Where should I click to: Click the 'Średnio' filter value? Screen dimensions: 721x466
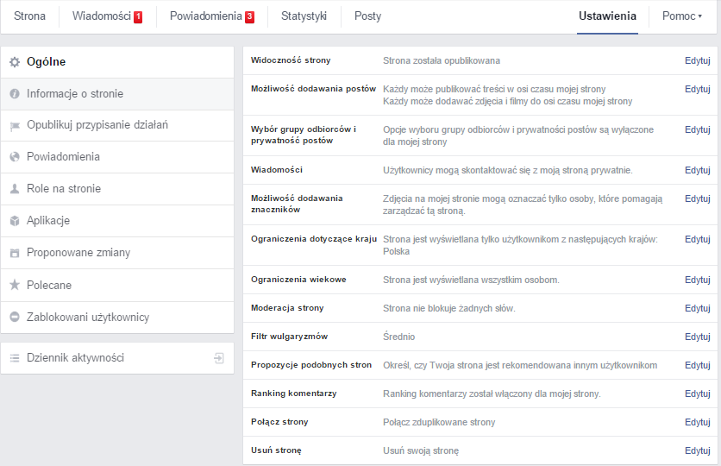[x=399, y=337]
